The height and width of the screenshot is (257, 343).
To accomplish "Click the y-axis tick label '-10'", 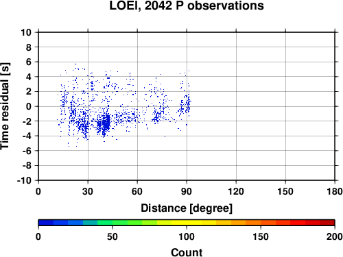I will pyautogui.click(x=25, y=180).
